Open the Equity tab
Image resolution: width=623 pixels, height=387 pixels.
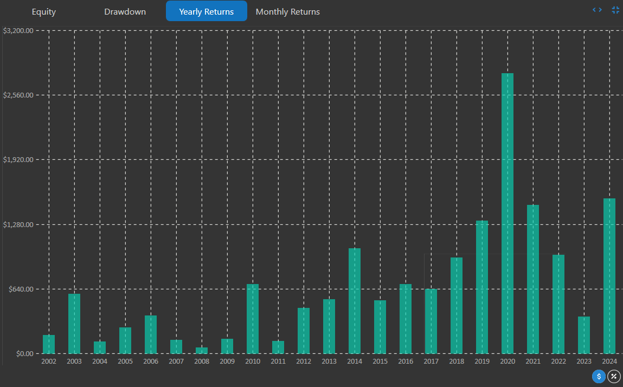pyautogui.click(x=44, y=11)
